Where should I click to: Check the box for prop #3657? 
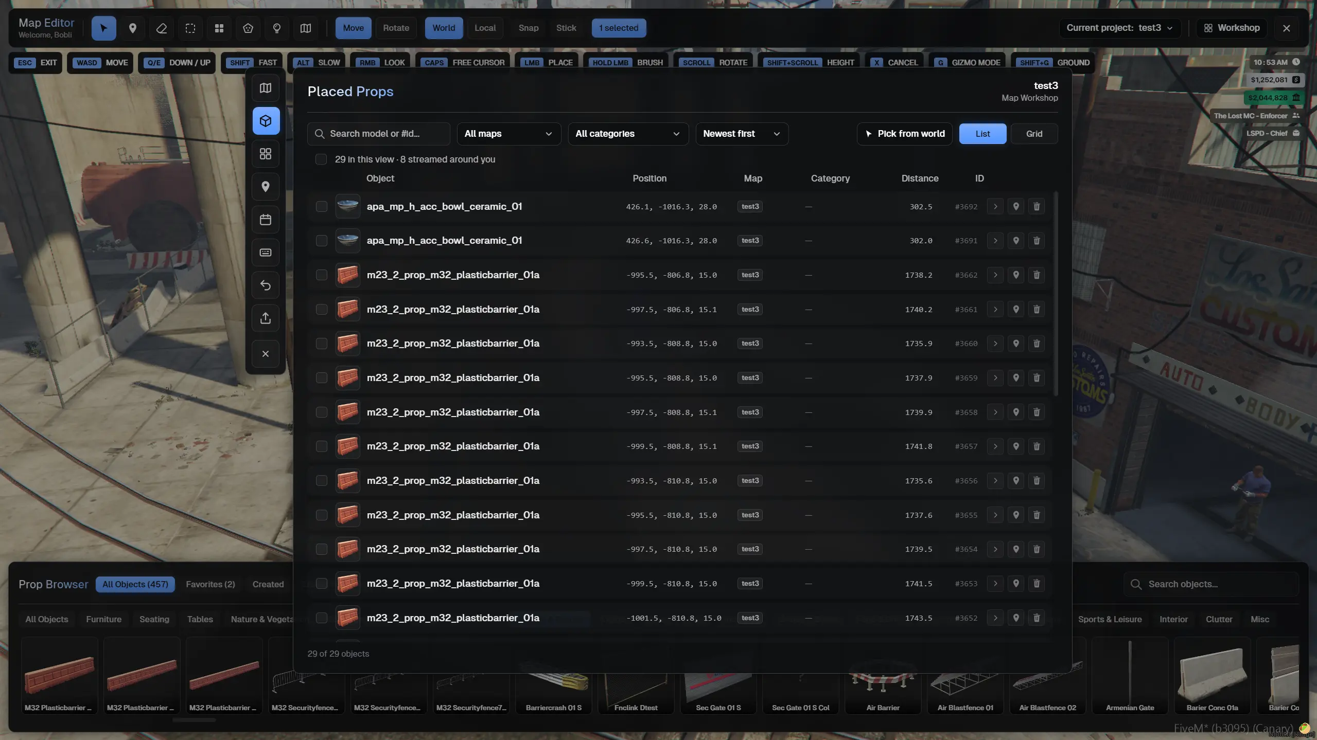coord(321,446)
